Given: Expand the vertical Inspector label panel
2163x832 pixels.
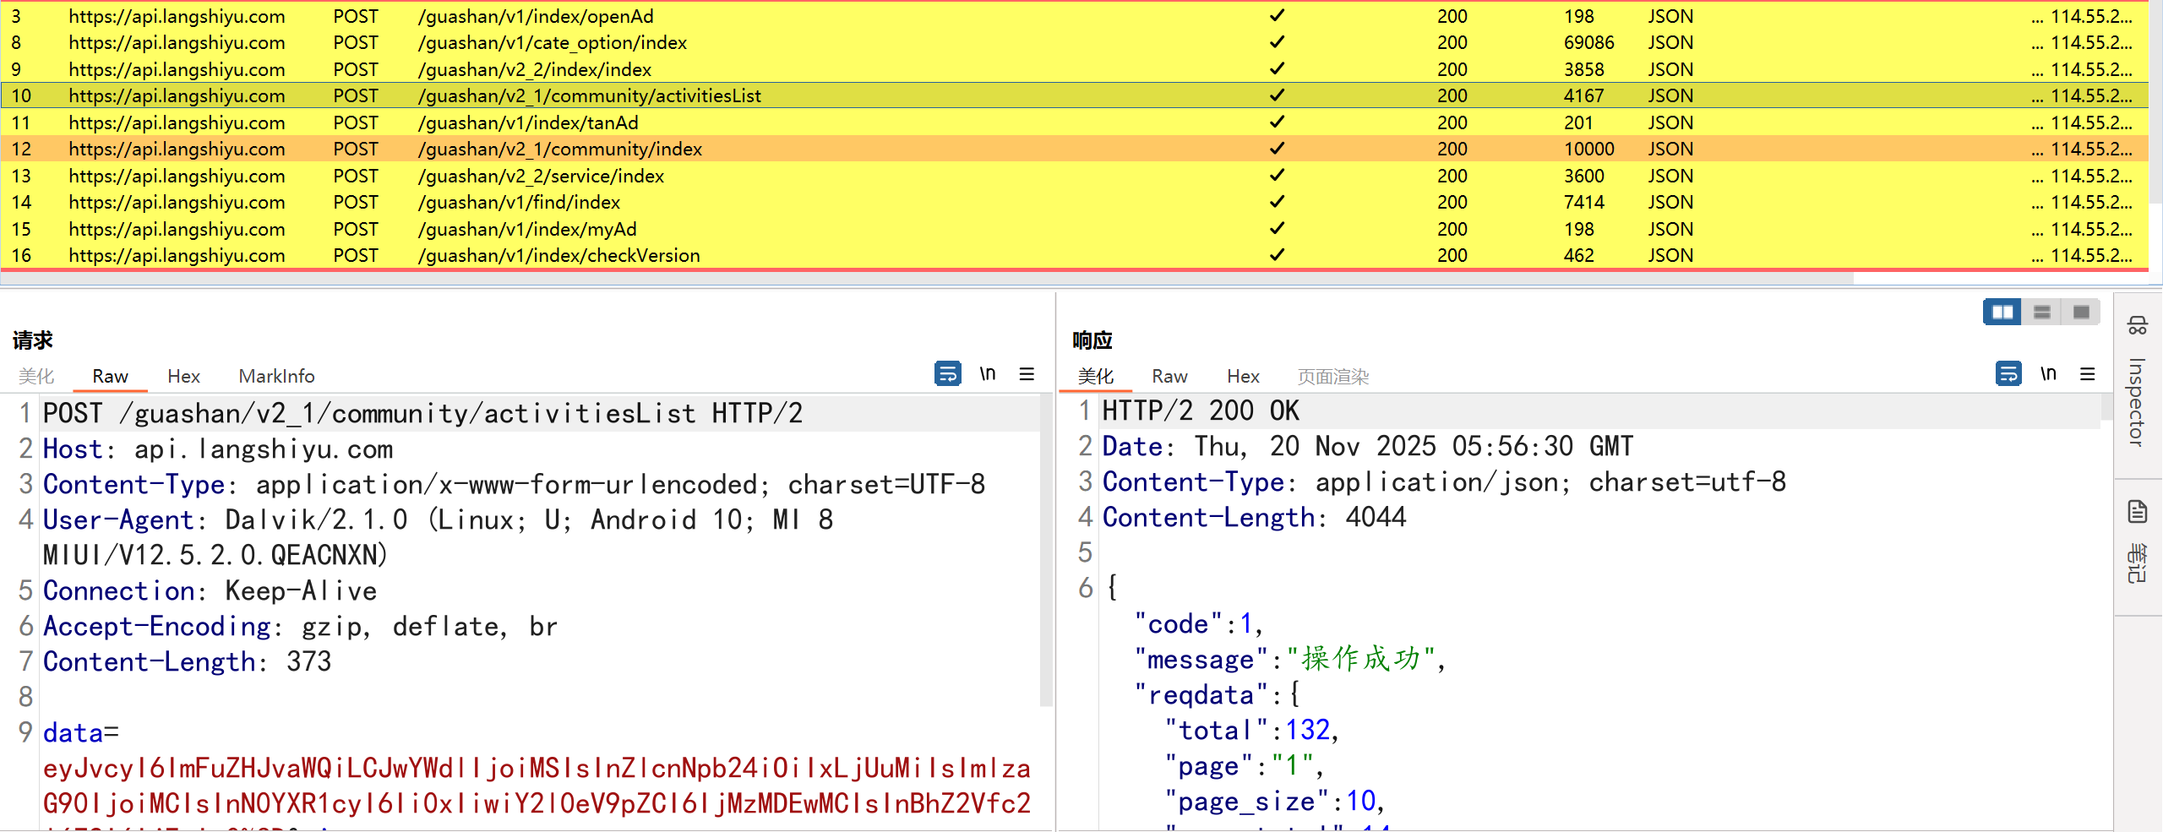Looking at the screenshot, I should pyautogui.click(x=2138, y=402).
